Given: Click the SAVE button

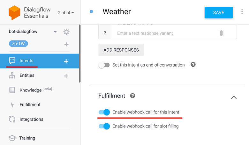Looking at the screenshot, I should coord(219,12).
